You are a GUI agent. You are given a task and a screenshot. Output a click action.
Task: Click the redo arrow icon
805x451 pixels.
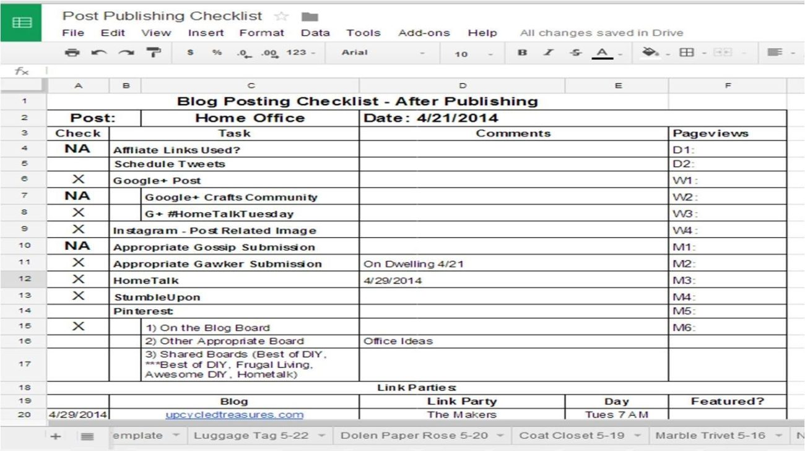[126, 53]
